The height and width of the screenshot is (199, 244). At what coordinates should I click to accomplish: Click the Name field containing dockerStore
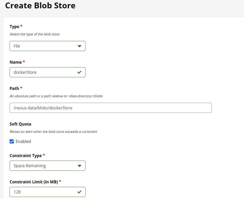tap(48, 72)
